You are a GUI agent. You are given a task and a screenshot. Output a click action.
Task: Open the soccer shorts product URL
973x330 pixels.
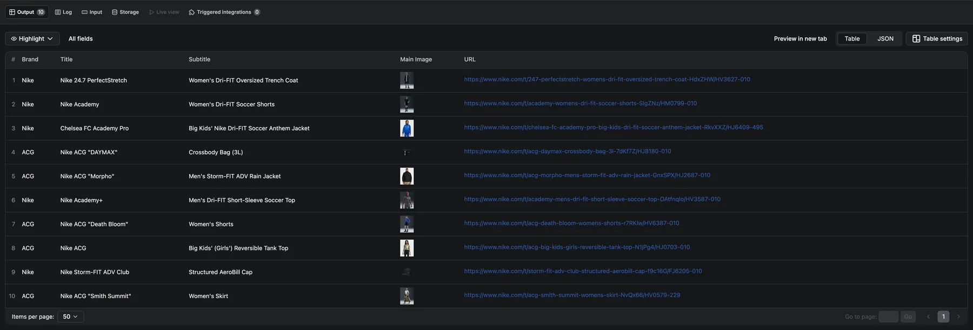coord(581,103)
